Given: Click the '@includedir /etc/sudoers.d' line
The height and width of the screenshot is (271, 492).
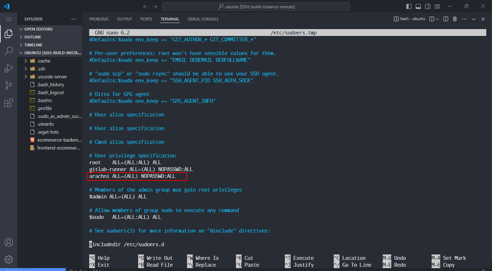Looking at the screenshot, I should click(127, 244).
